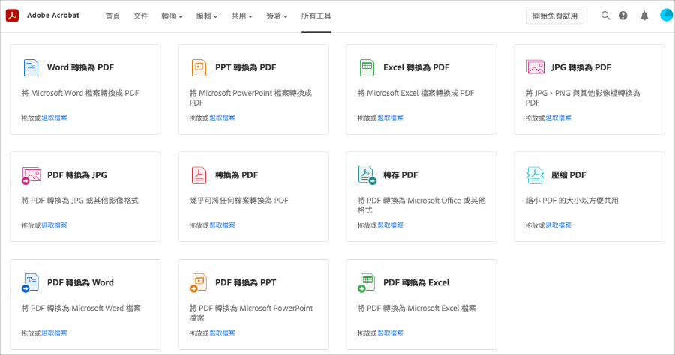Click the 轉存 PDF card title

400,175
